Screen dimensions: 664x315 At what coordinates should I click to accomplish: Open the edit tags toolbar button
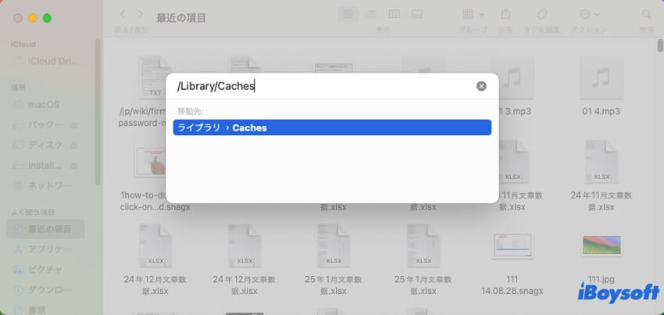(x=542, y=14)
